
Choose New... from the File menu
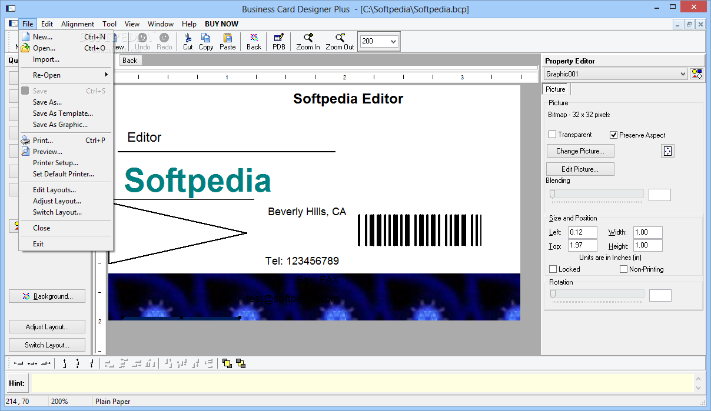(x=66, y=37)
